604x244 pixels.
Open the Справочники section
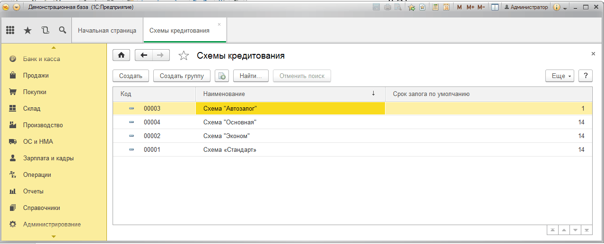click(x=53, y=208)
